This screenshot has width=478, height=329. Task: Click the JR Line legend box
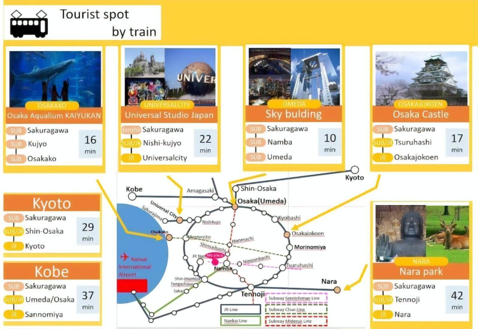click(240, 309)
